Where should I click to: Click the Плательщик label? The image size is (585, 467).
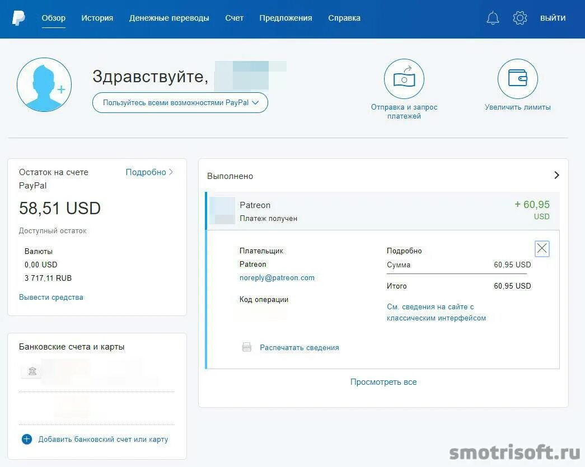(261, 251)
